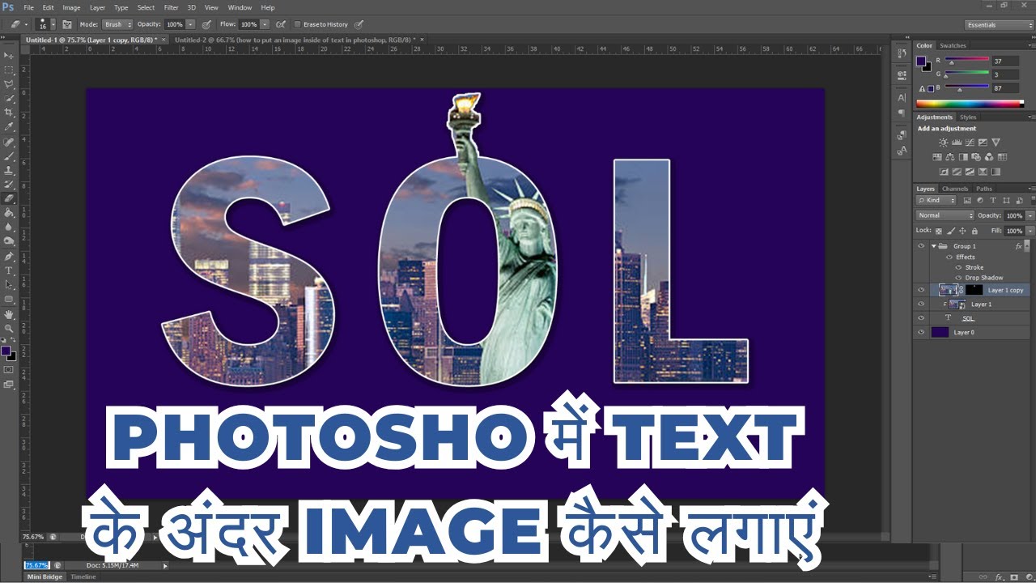This screenshot has width=1036, height=583.
Task: Enable Erase to History checkbox
Action: point(297,24)
